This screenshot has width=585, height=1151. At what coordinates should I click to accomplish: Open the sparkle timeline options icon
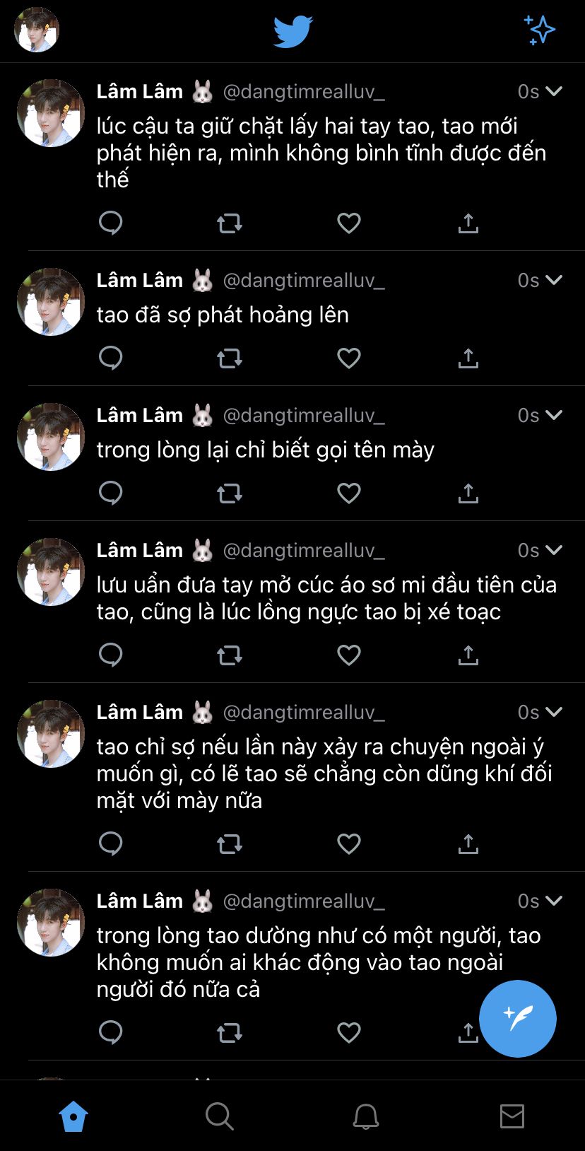(540, 30)
